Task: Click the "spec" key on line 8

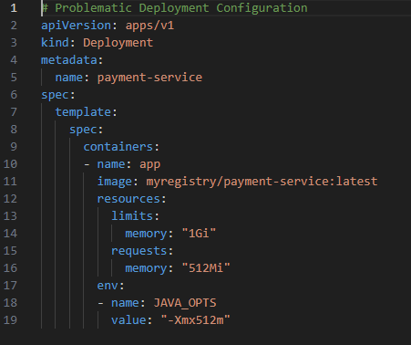Action: (83, 130)
